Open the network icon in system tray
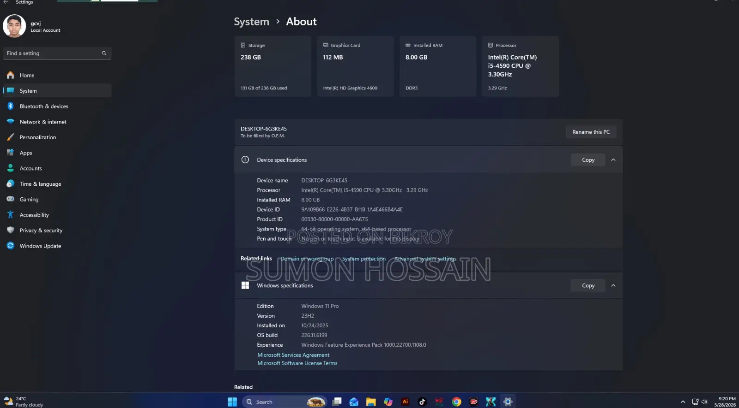Image resolution: width=739 pixels, height=408 pixels. pyautogui.click(x=695, y=402)
